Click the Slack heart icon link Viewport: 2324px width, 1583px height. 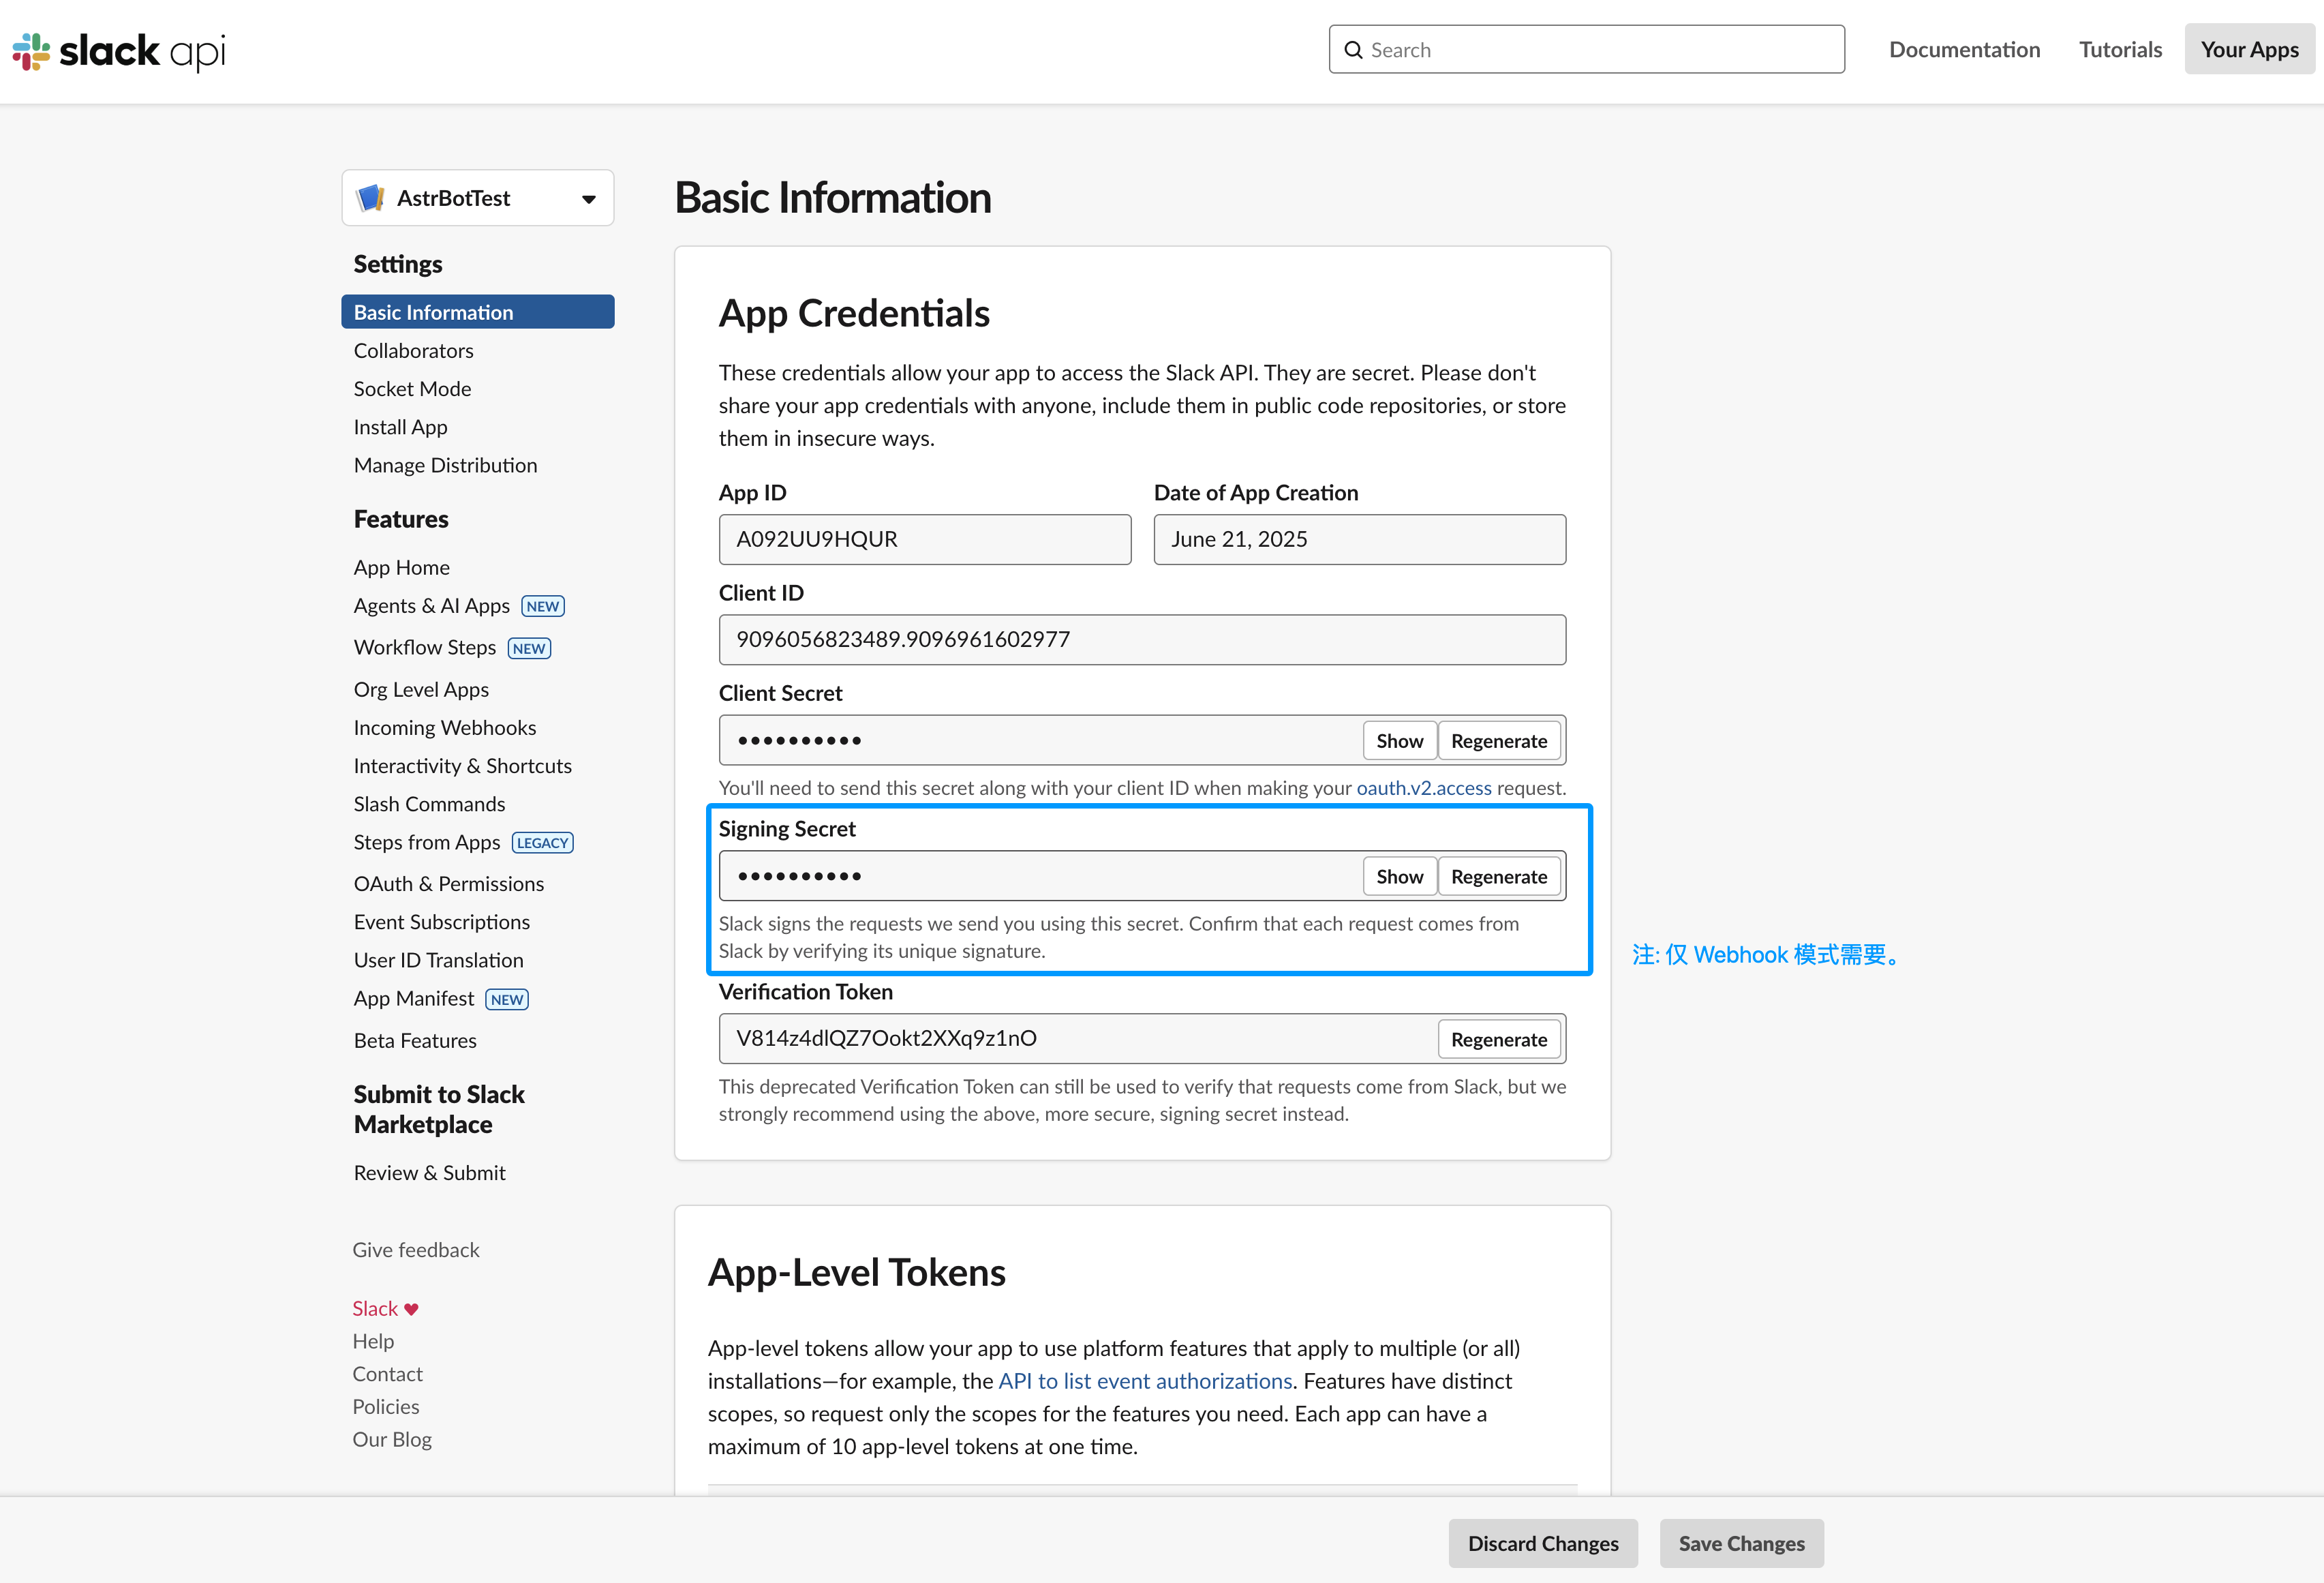pos(411,1309)
